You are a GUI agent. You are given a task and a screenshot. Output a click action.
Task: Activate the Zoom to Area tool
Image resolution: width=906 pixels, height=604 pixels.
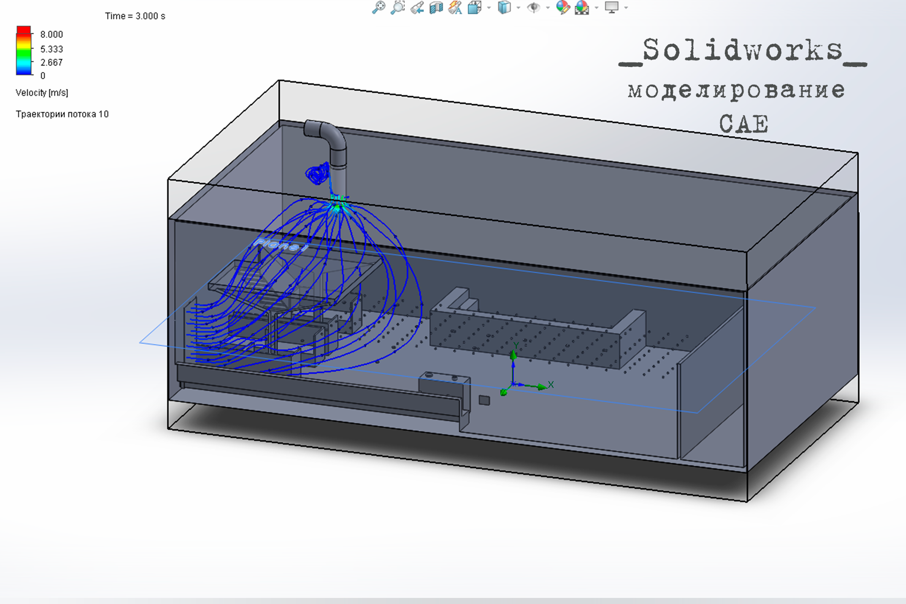[x=398, y=8]
